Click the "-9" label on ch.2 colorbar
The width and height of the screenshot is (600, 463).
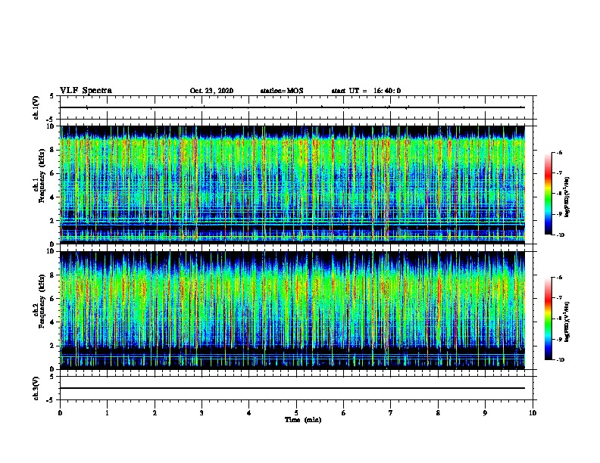pos(559,339)
